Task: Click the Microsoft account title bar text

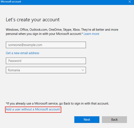Action: [x=11, y=2]
